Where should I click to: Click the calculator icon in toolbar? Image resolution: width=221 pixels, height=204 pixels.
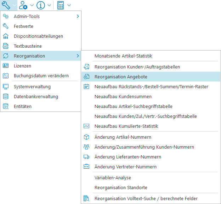coord(61,5)
